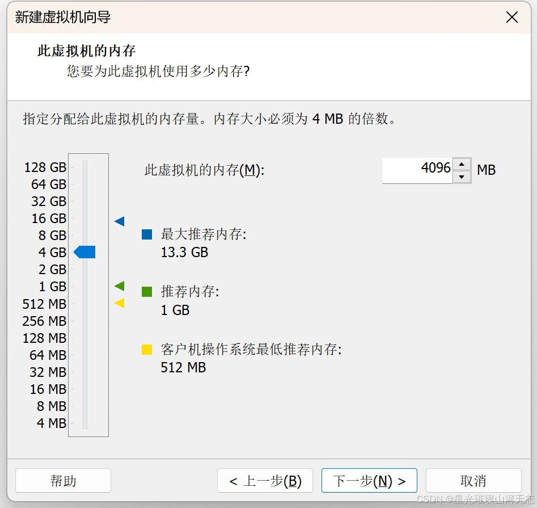Click the 此虚拟机的内存(M): label
The image size is (537, 508).
pos(205,170)
